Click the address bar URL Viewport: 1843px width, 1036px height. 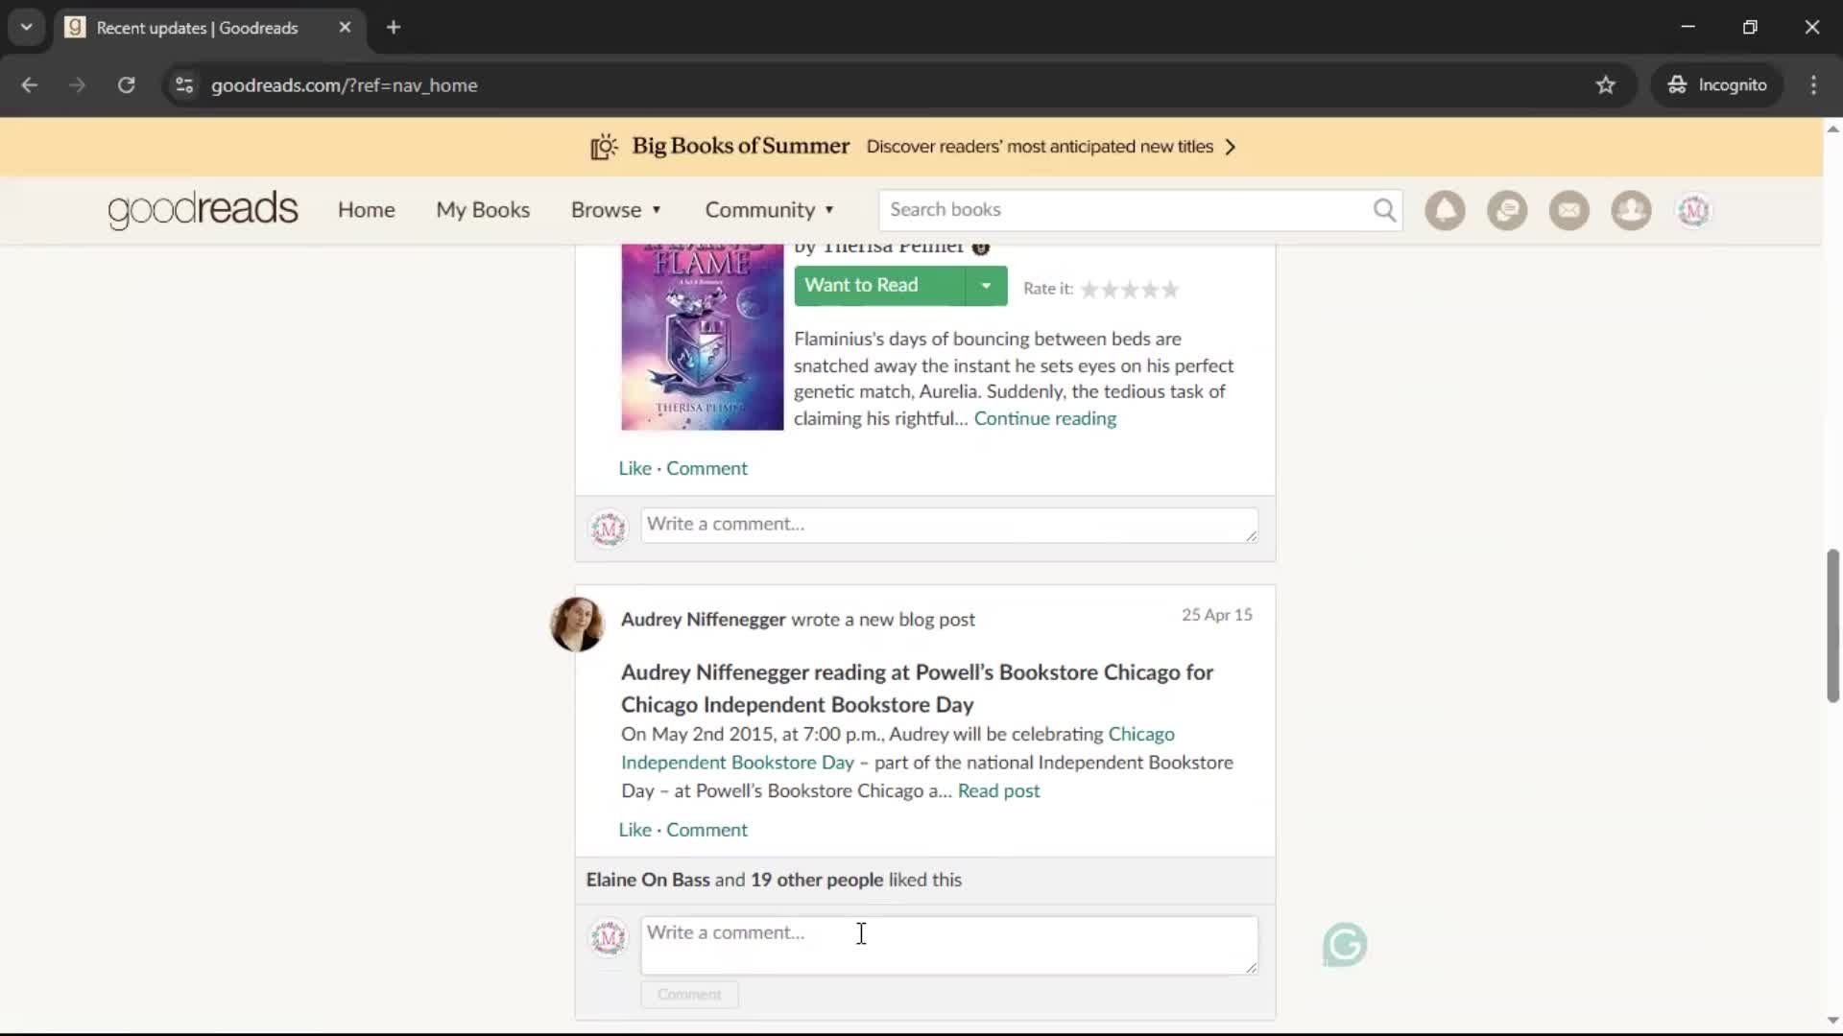tap(344, 85)
